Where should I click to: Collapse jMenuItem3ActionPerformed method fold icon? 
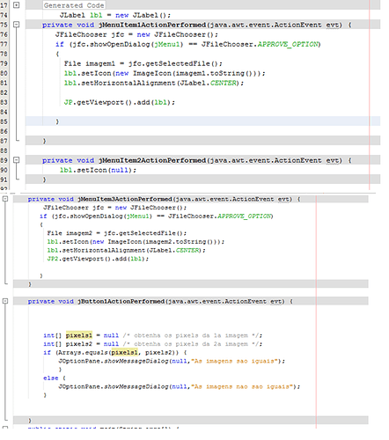tap(5, 199)
